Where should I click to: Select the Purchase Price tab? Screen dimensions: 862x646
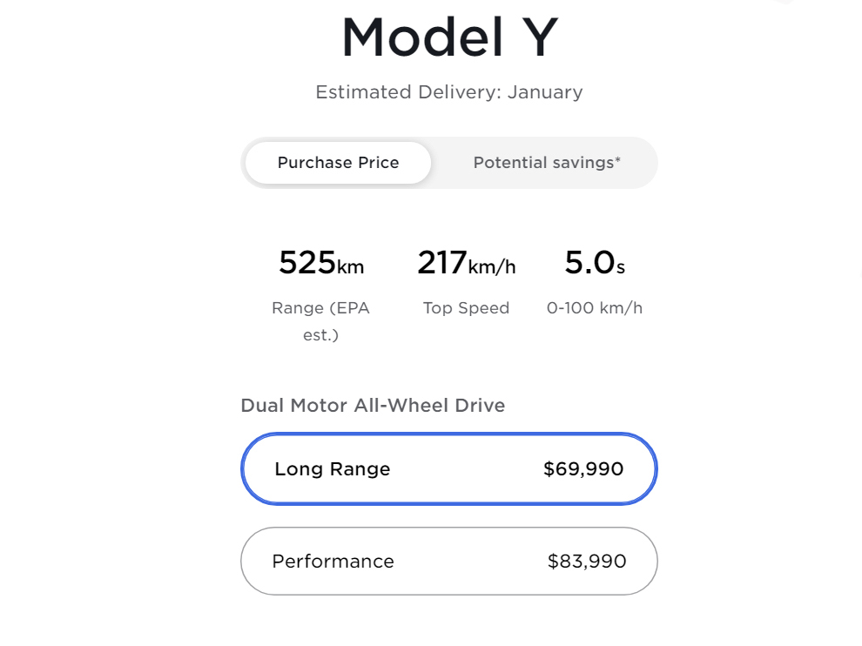point(338,163)
